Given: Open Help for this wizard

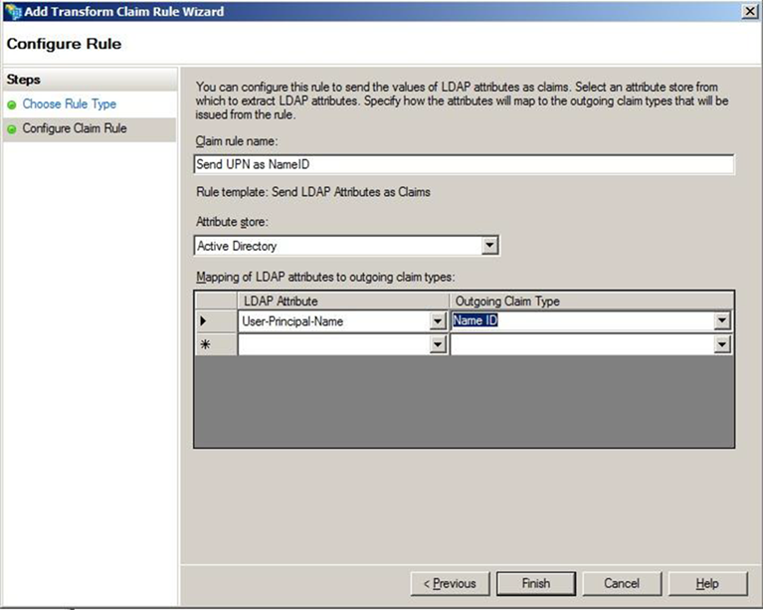Looking at the screenshot, I should tap(708, 583).
